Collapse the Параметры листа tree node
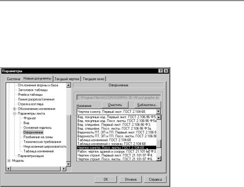This screenshot has width=244, height=187. click(14, 113)
